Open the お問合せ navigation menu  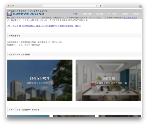pyautogui.click(x=136, y=14)
